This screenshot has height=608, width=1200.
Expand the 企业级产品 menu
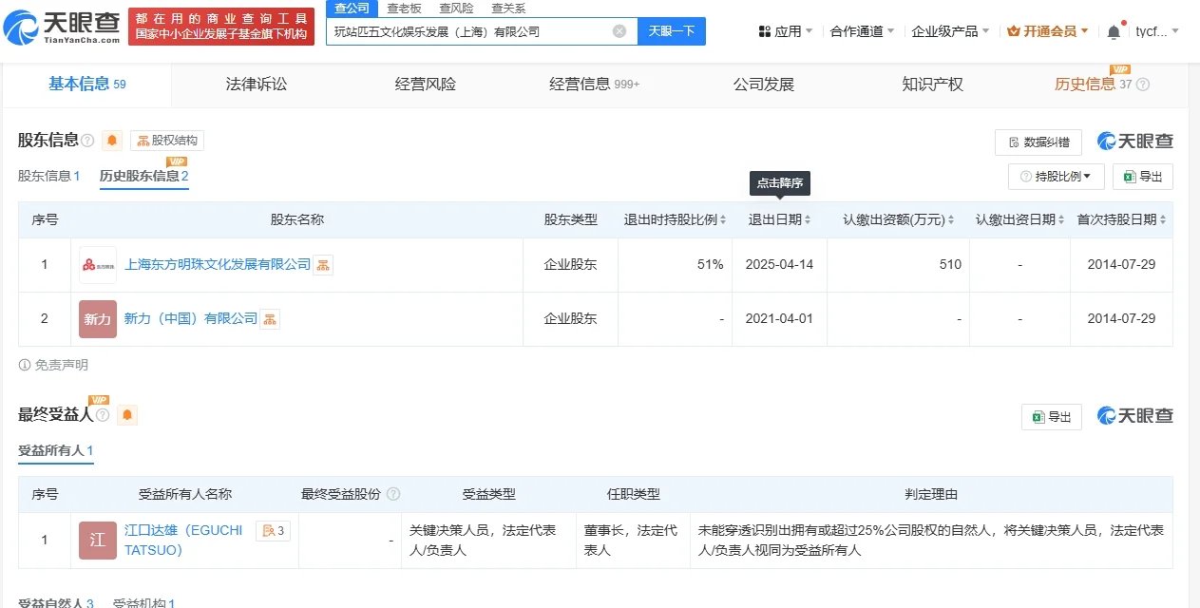pyautogui.click(x=950, y=31)
